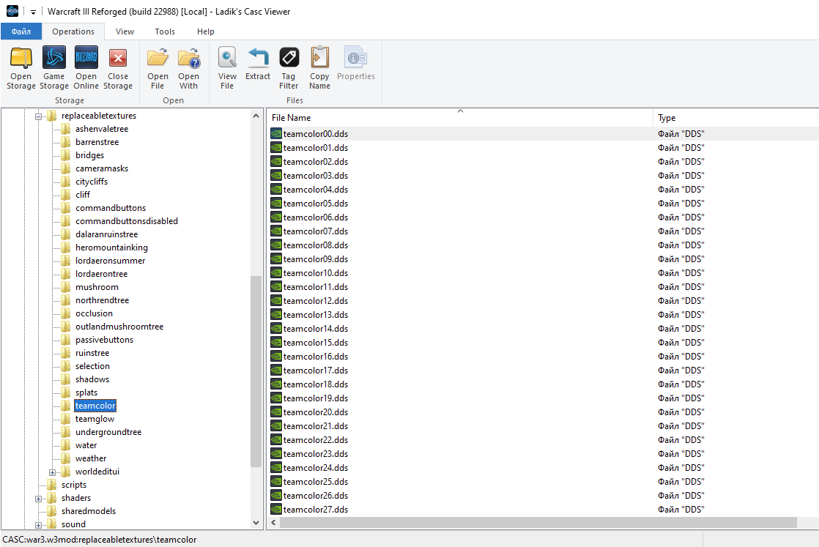Select the outlandmushroomtree folder
The image size is (819, 547).
[x=119, y=327]
